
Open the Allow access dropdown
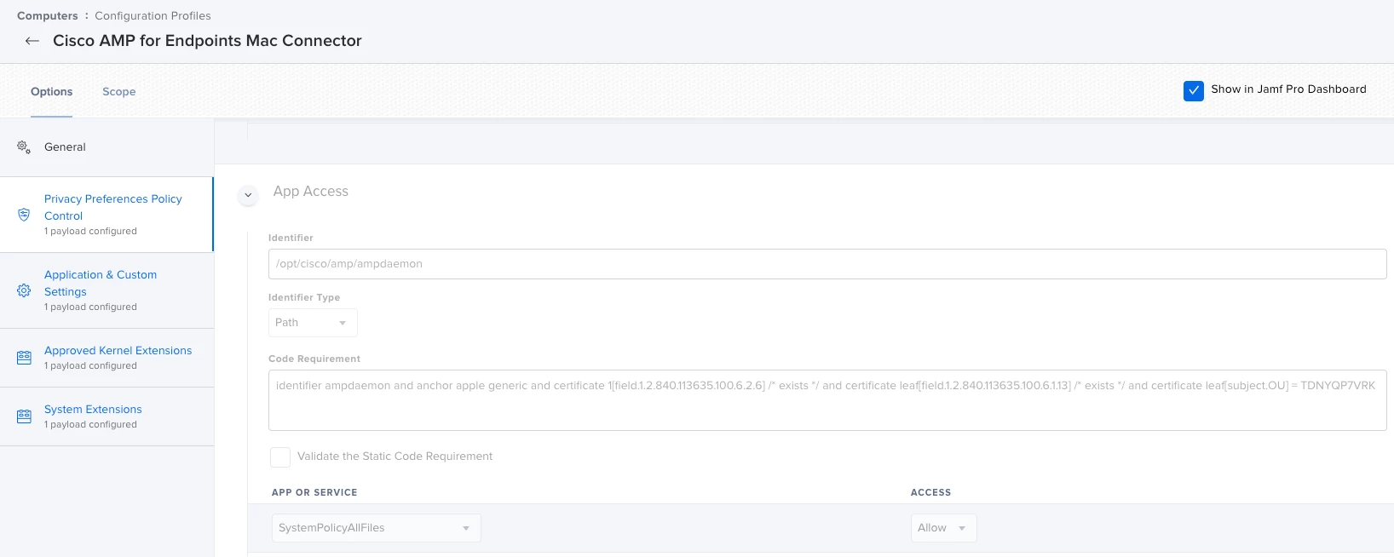click(x=943, y=528)
